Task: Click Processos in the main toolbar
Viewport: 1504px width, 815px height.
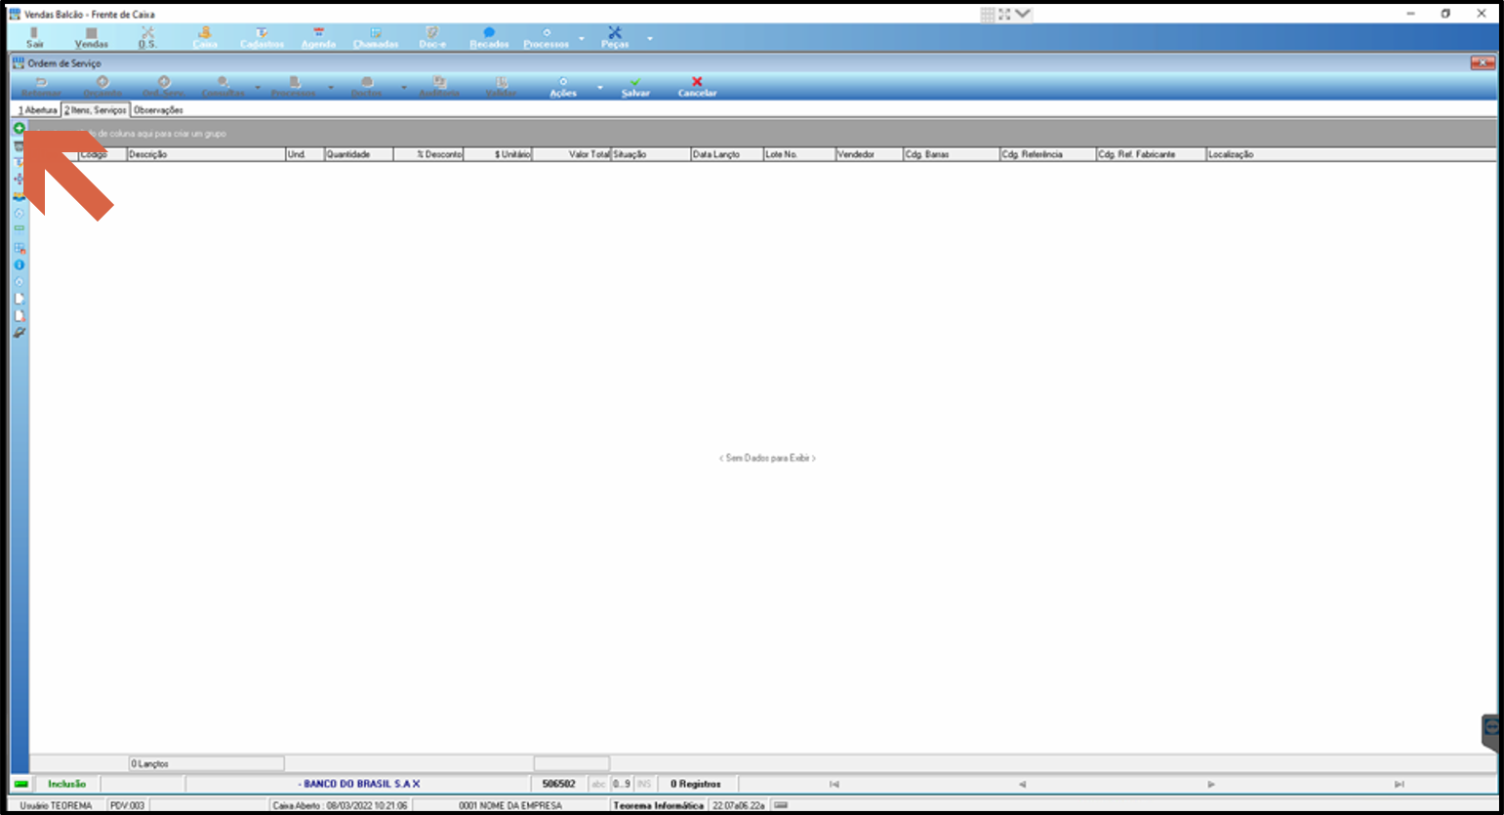Action: tap(547, 37)
